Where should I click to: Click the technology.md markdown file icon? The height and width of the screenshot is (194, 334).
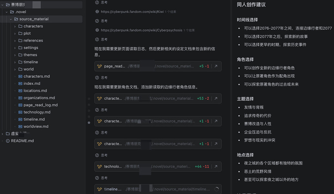(20, 112)
